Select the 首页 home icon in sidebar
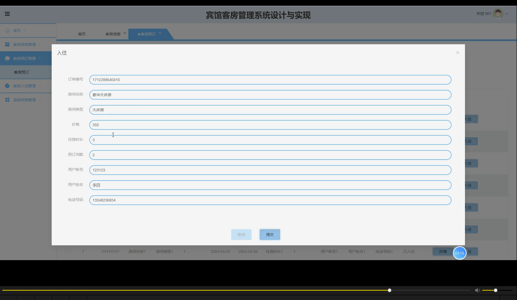This screenshot has width=517, height=300. [x=7, y=30]
